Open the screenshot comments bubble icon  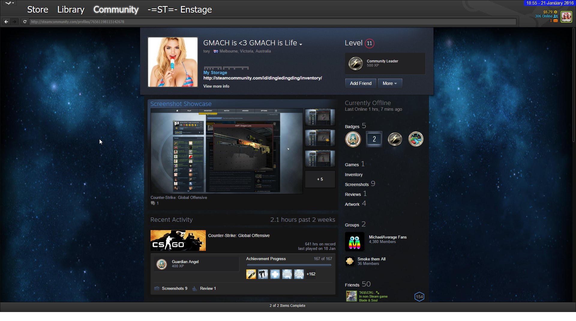tap(153, 203)
